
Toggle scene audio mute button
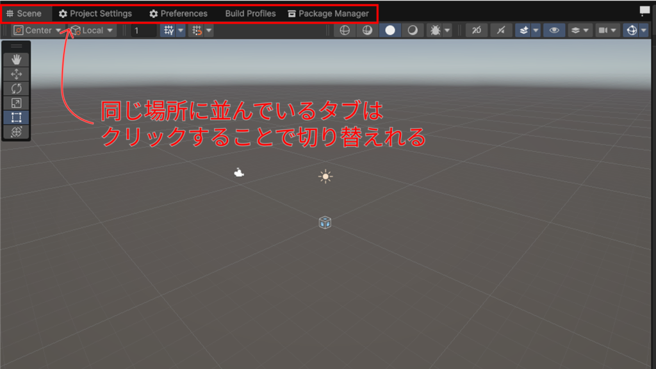click(501, 30)
